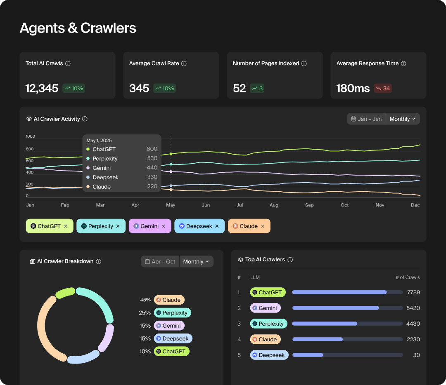446x385 pixels.
Task: Click Claude tag in Top AI Crawlers
Action: click(x=266, y=339)
